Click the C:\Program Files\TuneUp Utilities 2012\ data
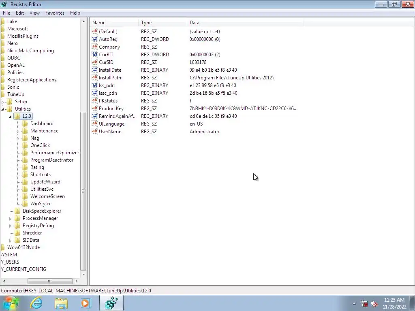 tap(232, 77)
